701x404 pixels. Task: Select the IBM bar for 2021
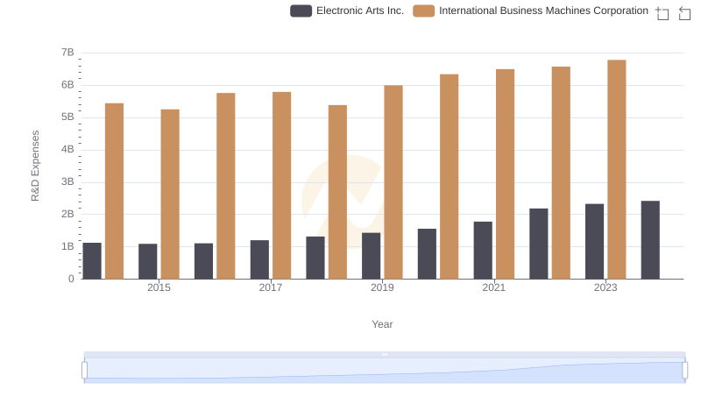[506, 174]
